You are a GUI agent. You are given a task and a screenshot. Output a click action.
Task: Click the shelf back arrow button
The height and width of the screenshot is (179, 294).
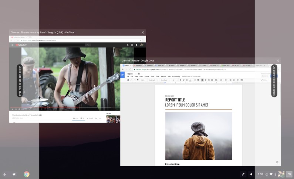(x=5, y=174)
